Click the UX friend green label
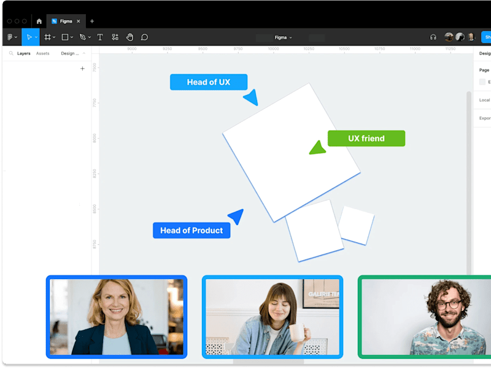This screenshot has height=368, width=491. (366, 139)
